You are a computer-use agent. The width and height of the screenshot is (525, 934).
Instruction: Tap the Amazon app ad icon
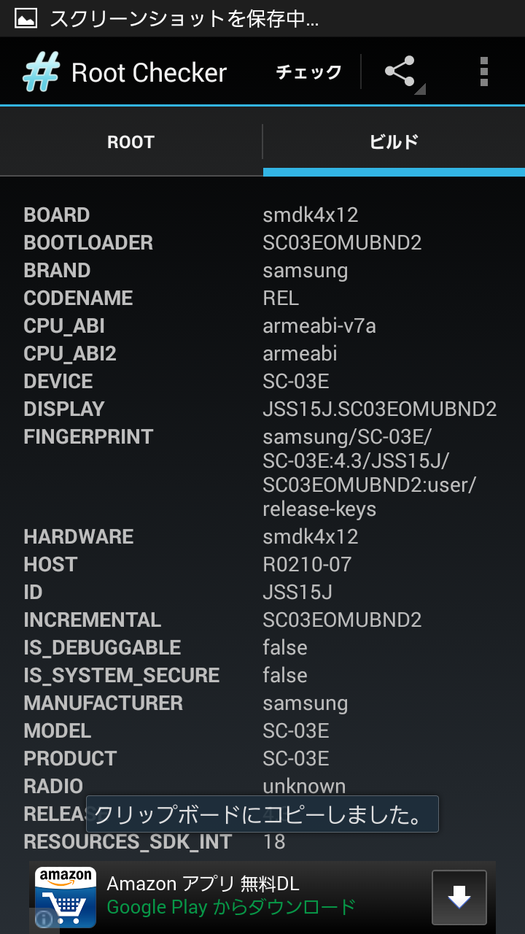pos(66,897)
